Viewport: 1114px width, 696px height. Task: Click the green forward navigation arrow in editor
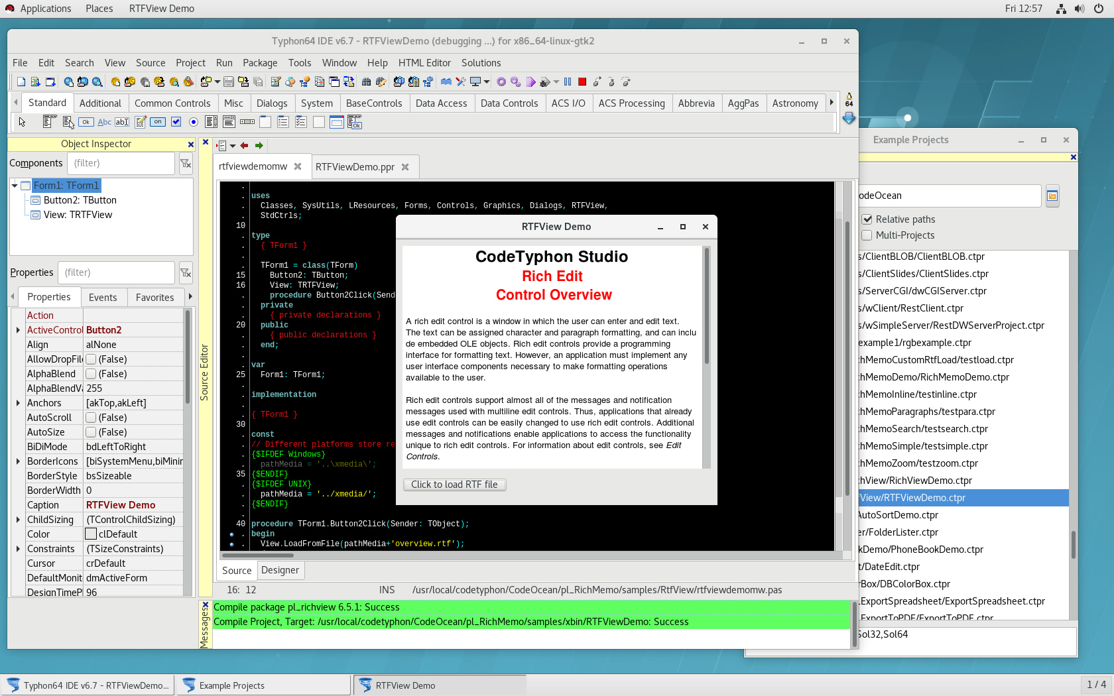[259, 145]
